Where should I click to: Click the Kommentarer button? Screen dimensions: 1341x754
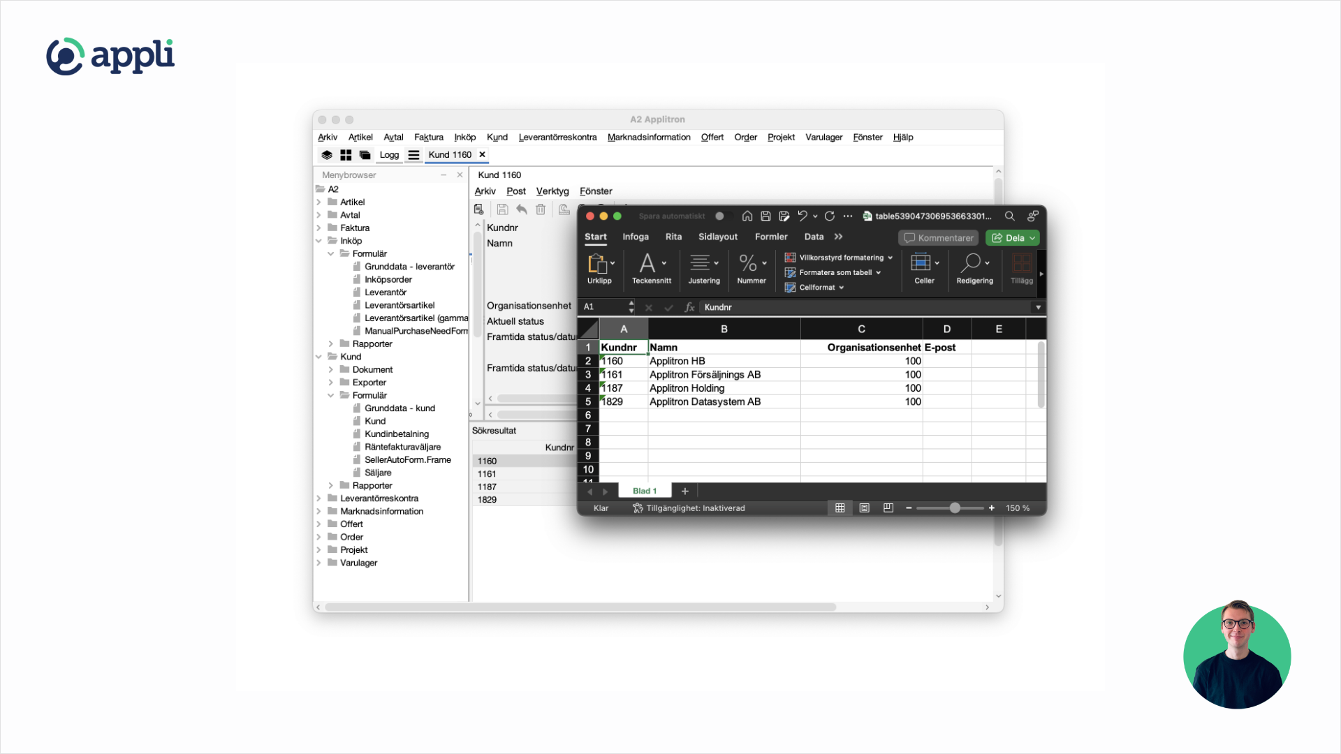coord(939,238)
